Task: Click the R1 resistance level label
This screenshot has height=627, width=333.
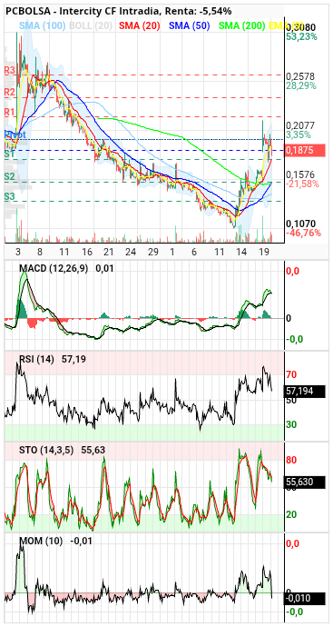Action: coord(10,112)
